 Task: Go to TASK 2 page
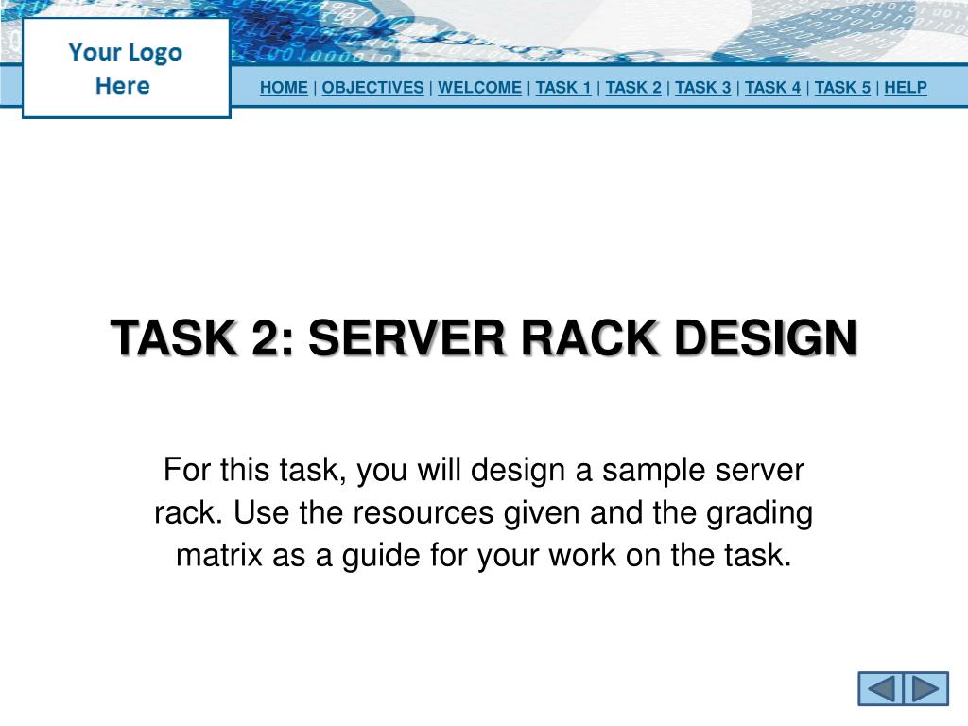[632, 88]
